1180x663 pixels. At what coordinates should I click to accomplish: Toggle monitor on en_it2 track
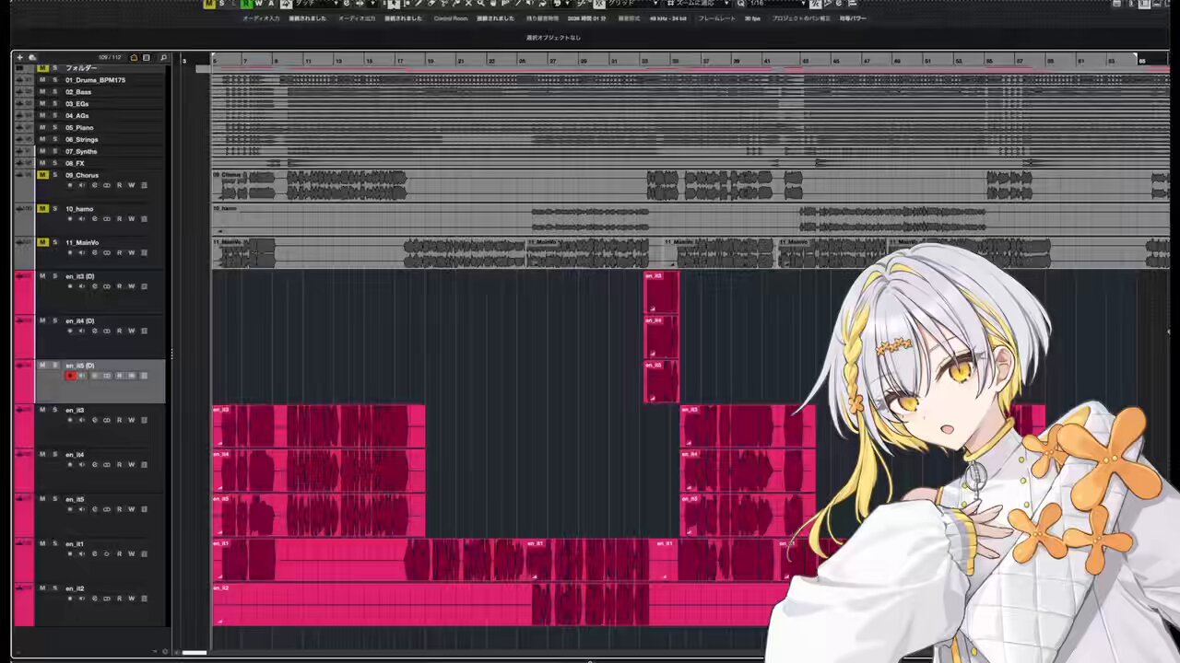point(81,599)
